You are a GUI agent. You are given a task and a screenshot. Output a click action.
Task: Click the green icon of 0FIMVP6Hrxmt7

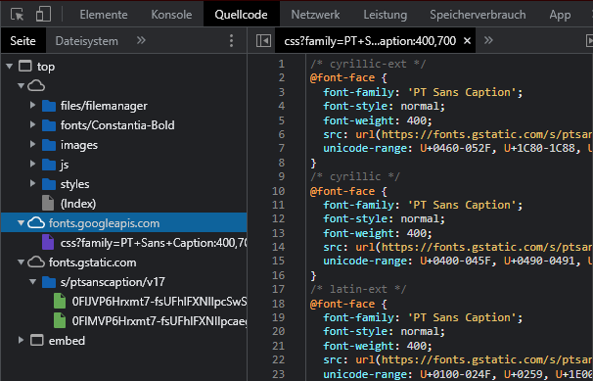pyautogui.click(x=60, y=321)
